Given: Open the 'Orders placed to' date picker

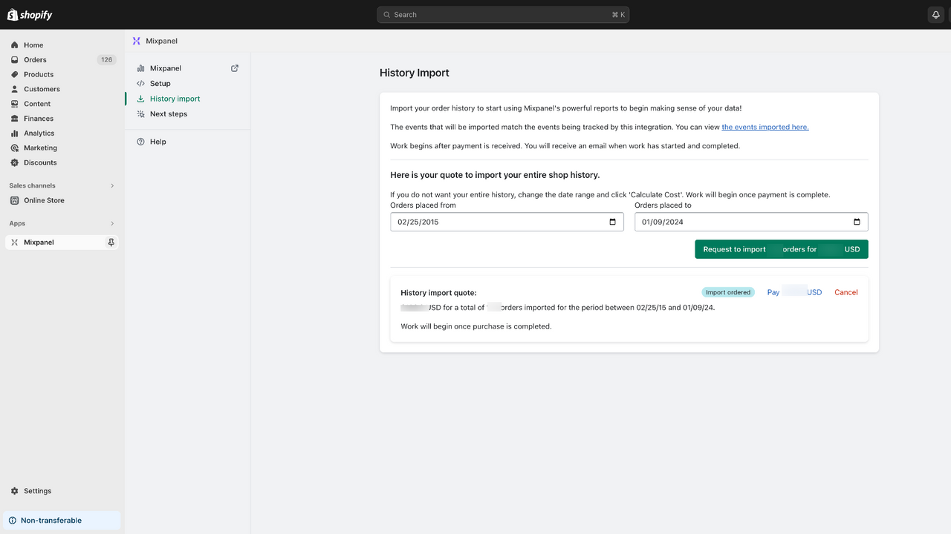Looking at the screenshot, I should pyautogui.click(x=856, y=221).
